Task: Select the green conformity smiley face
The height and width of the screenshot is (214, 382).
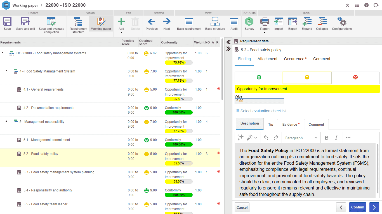Action: tap(259, 77)
